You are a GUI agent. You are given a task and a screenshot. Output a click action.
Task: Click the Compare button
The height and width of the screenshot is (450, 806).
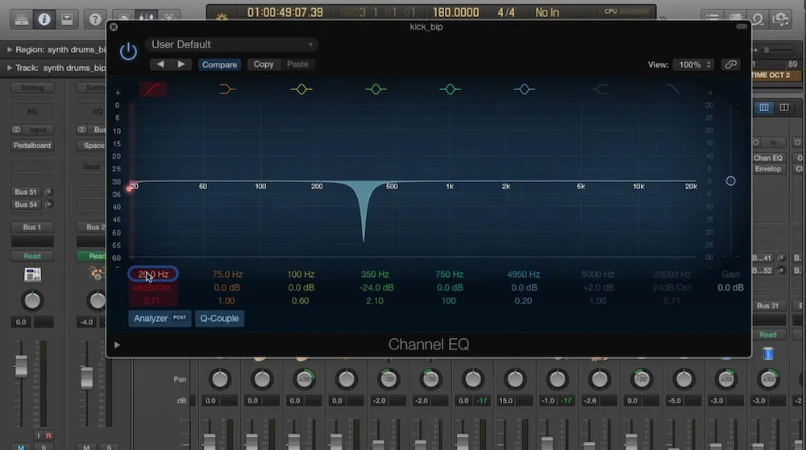[x=219, y=64]
